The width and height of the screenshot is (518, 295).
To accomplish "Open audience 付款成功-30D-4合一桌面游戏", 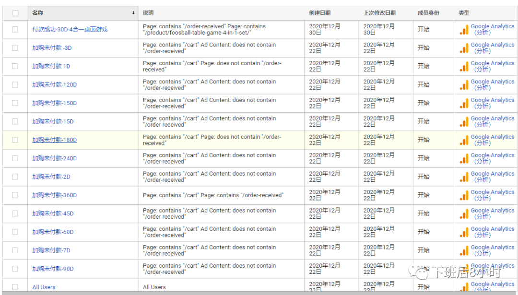I will pyautogui.click(x=70, y=29).
